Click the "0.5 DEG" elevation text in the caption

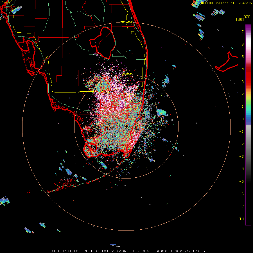[x=140, y=251]
